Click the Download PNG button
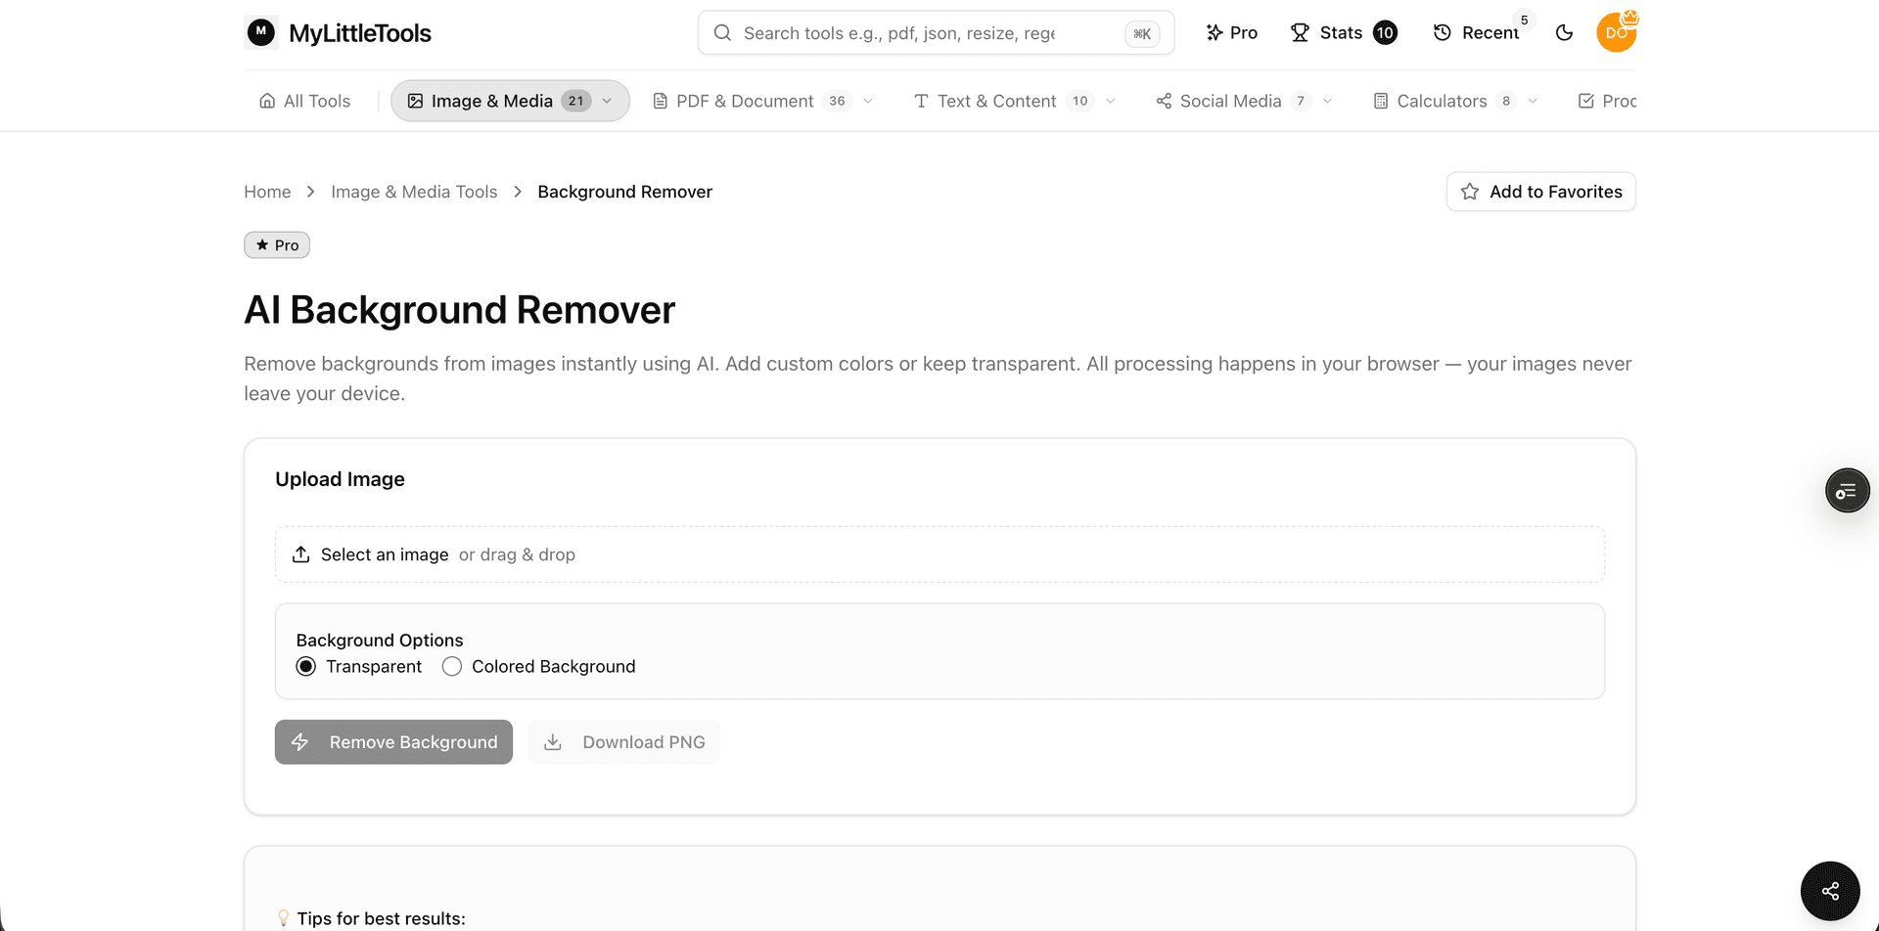Viewport: 1879px width, 931px height. click(x=624, y=742)
